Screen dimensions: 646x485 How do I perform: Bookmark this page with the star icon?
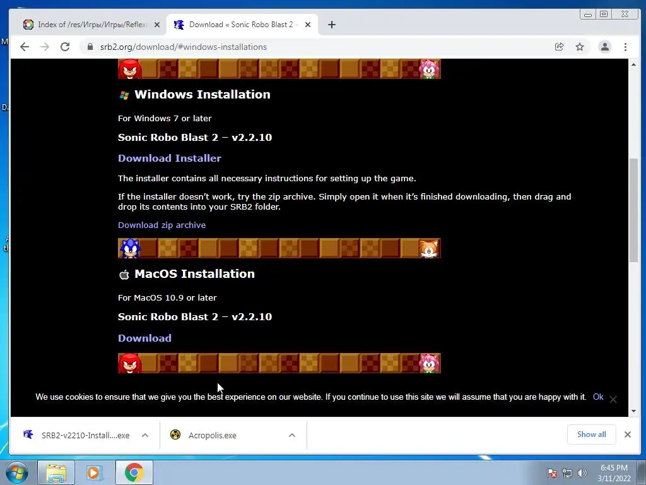[580, 47]
